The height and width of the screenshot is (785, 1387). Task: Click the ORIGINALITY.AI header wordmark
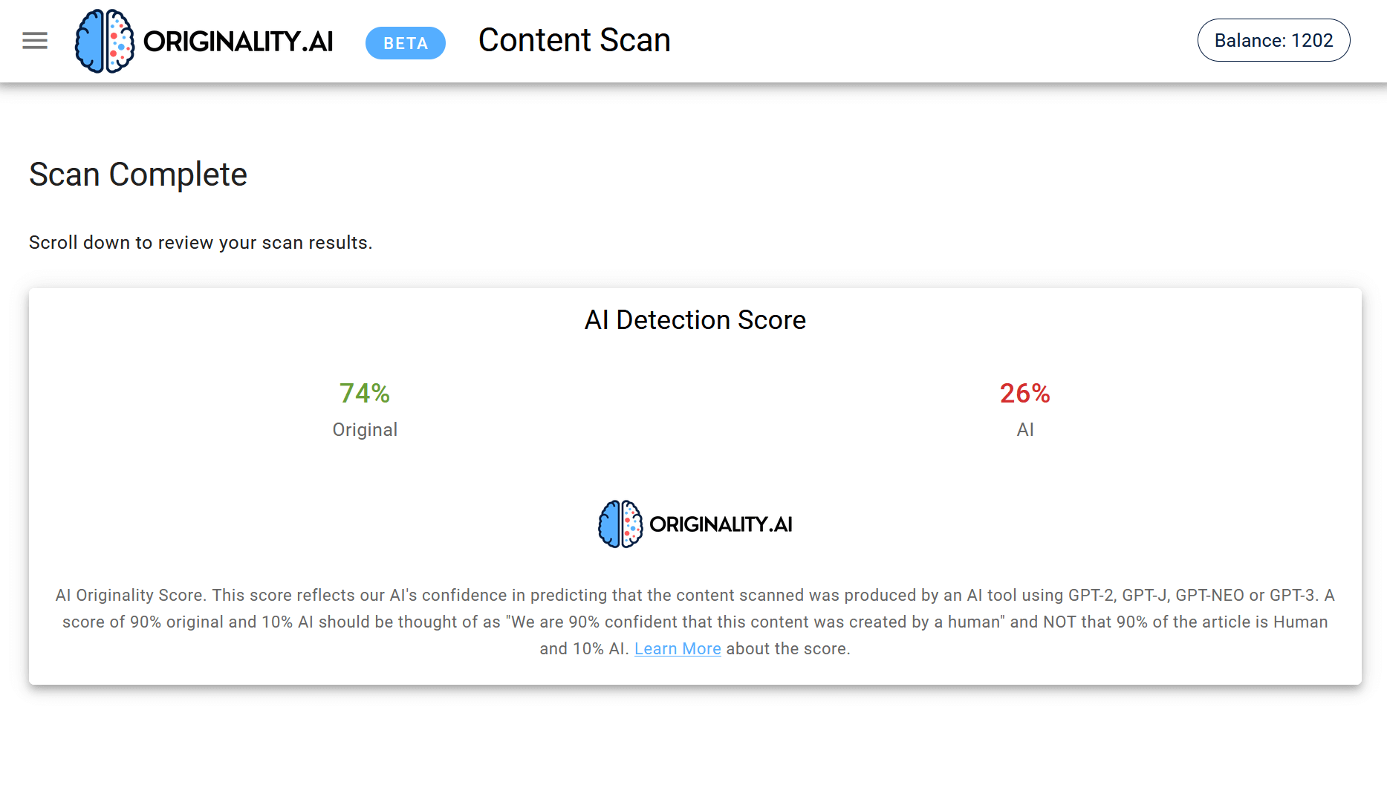point(238,42)
